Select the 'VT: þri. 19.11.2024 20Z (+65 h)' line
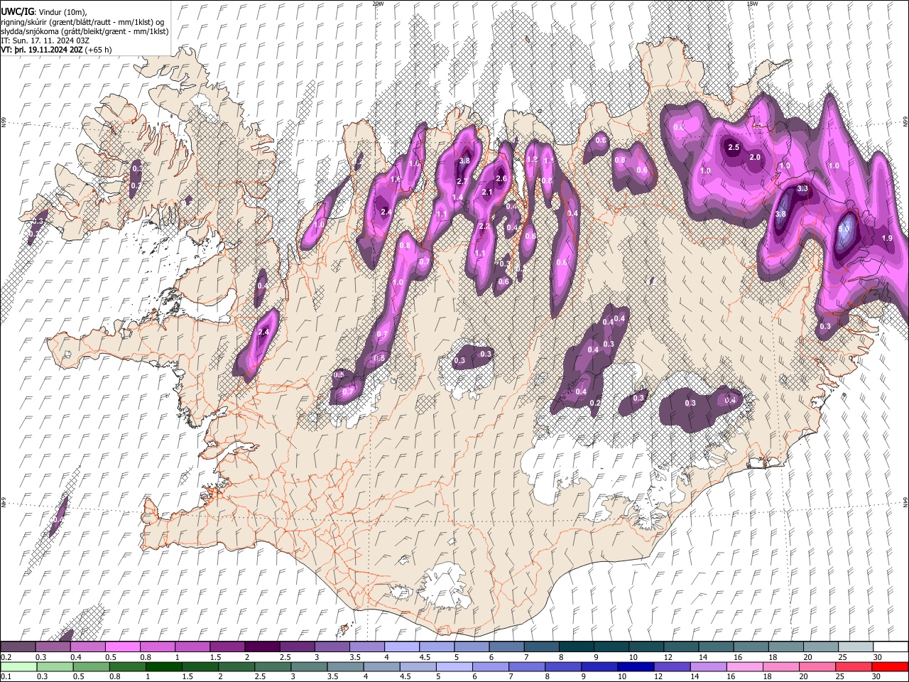The height and width of the screenshot is (682, 909). click(56, 50)
